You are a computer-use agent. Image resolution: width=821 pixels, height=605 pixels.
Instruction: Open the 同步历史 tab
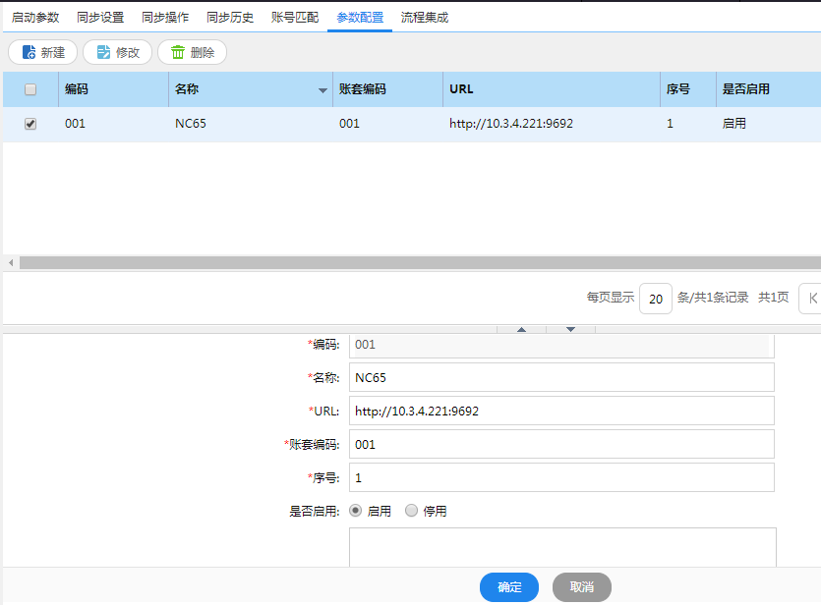pyautogui.click(x=230, y=18)
